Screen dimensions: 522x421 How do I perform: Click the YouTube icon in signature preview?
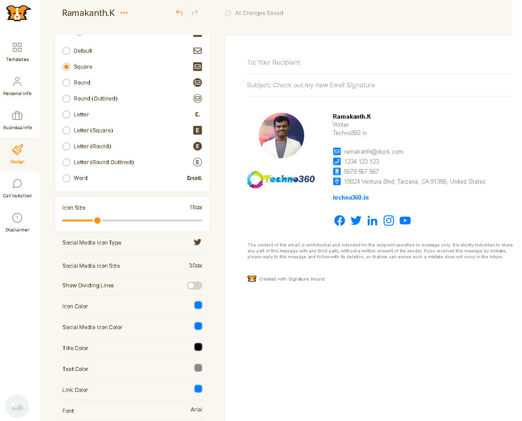point(405,221)
